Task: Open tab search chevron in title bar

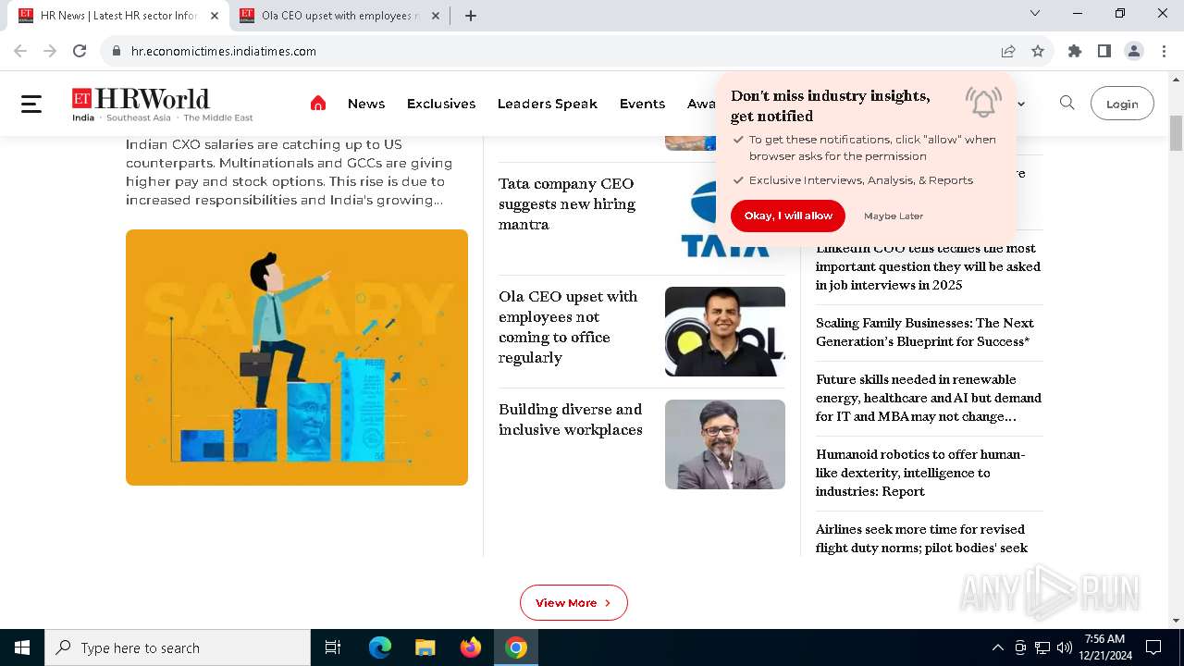Action: click(1035, 13)
